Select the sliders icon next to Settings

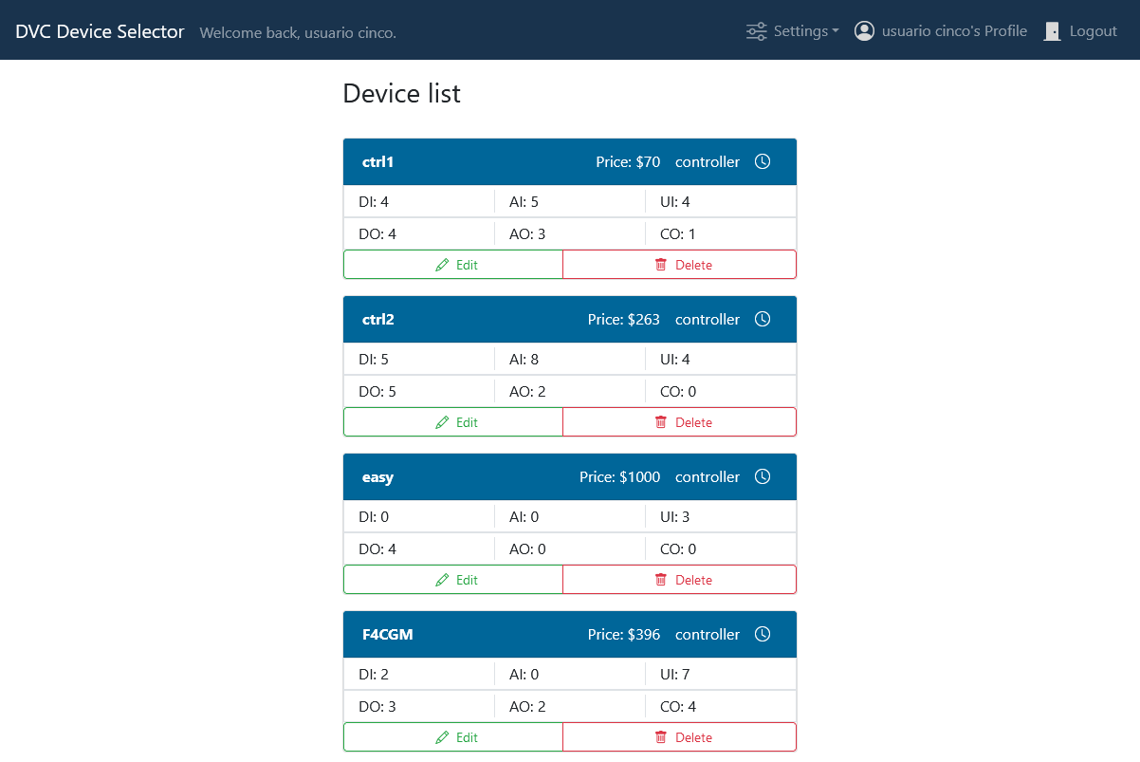tap(756, 30)
